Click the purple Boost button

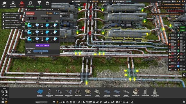click(42, 45)
